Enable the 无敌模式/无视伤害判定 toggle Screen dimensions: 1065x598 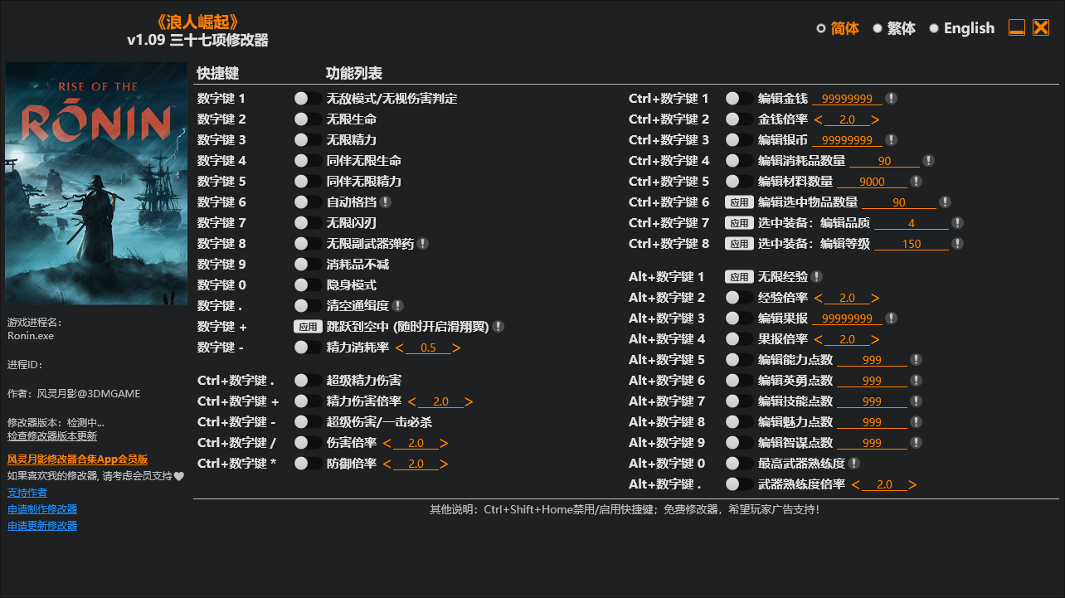(308, 99)
